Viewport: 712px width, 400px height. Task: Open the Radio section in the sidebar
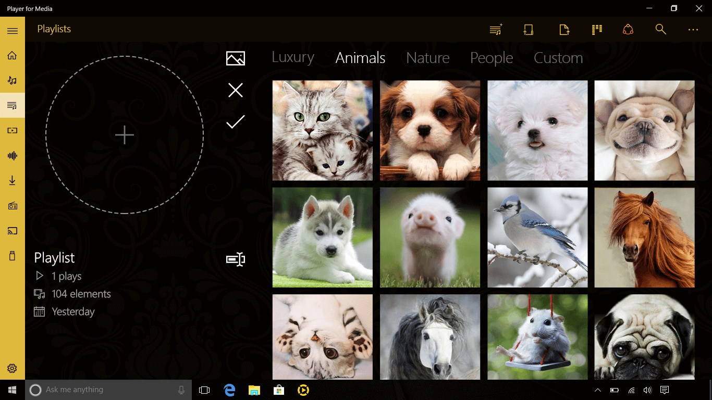pos(11,205)
